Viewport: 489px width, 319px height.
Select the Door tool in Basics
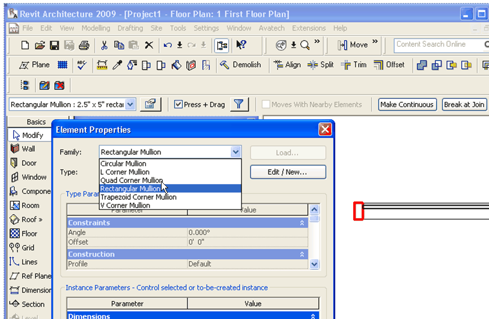point(23,162)
